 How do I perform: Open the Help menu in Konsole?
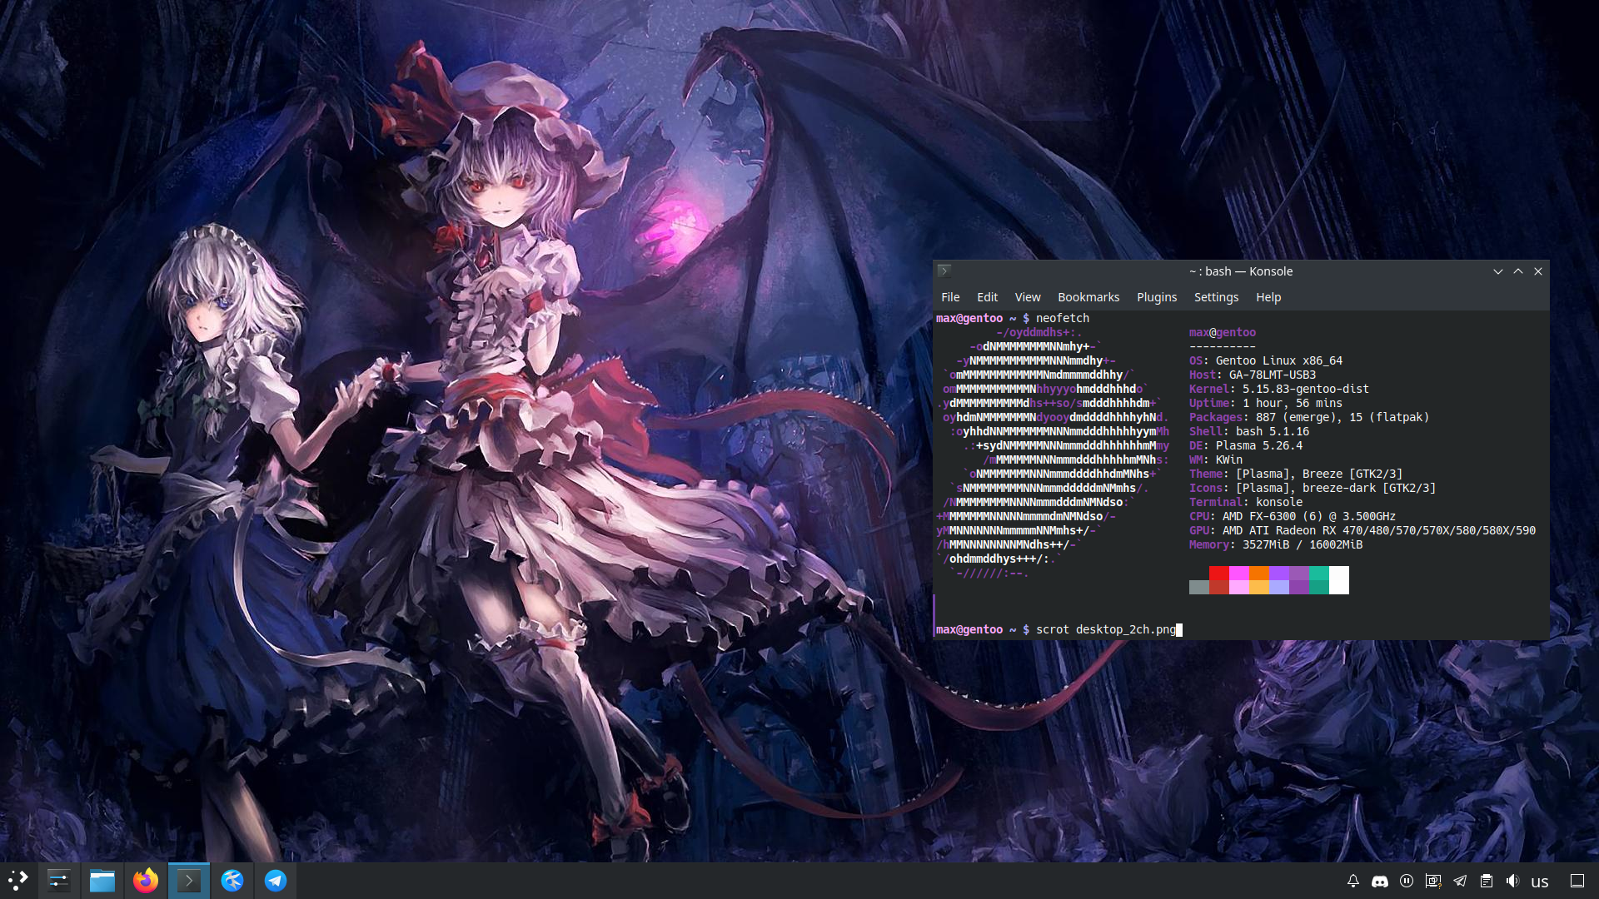[x=1268, y=297]
